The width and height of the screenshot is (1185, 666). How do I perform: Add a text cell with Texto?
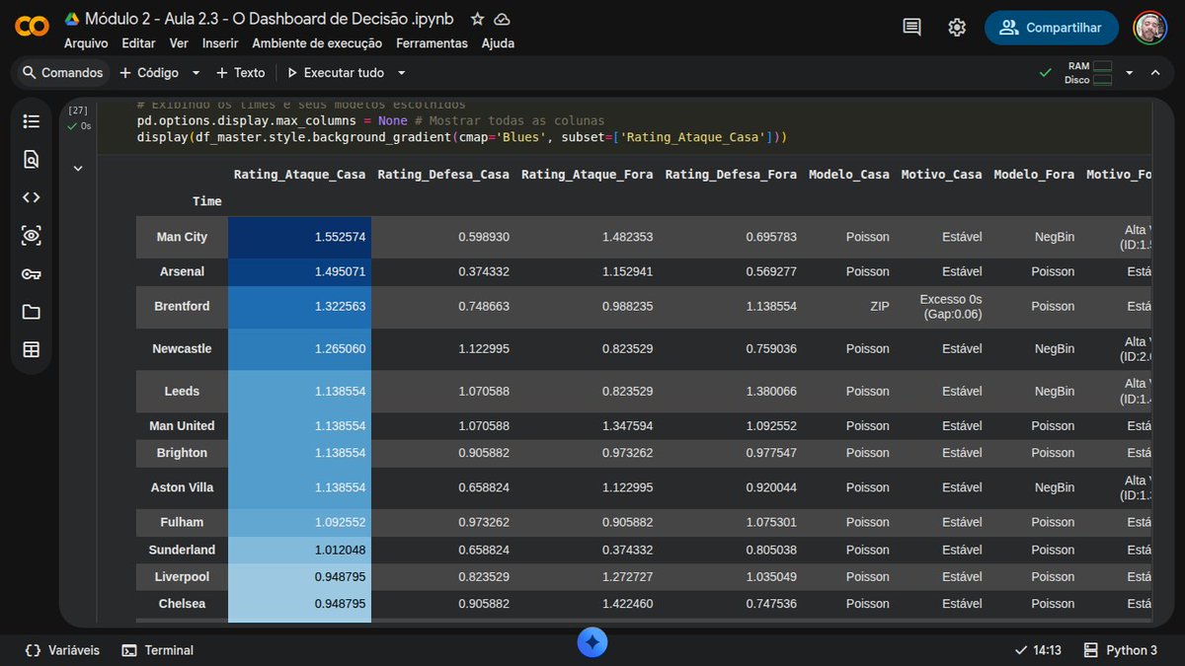(x=241, y=73)
